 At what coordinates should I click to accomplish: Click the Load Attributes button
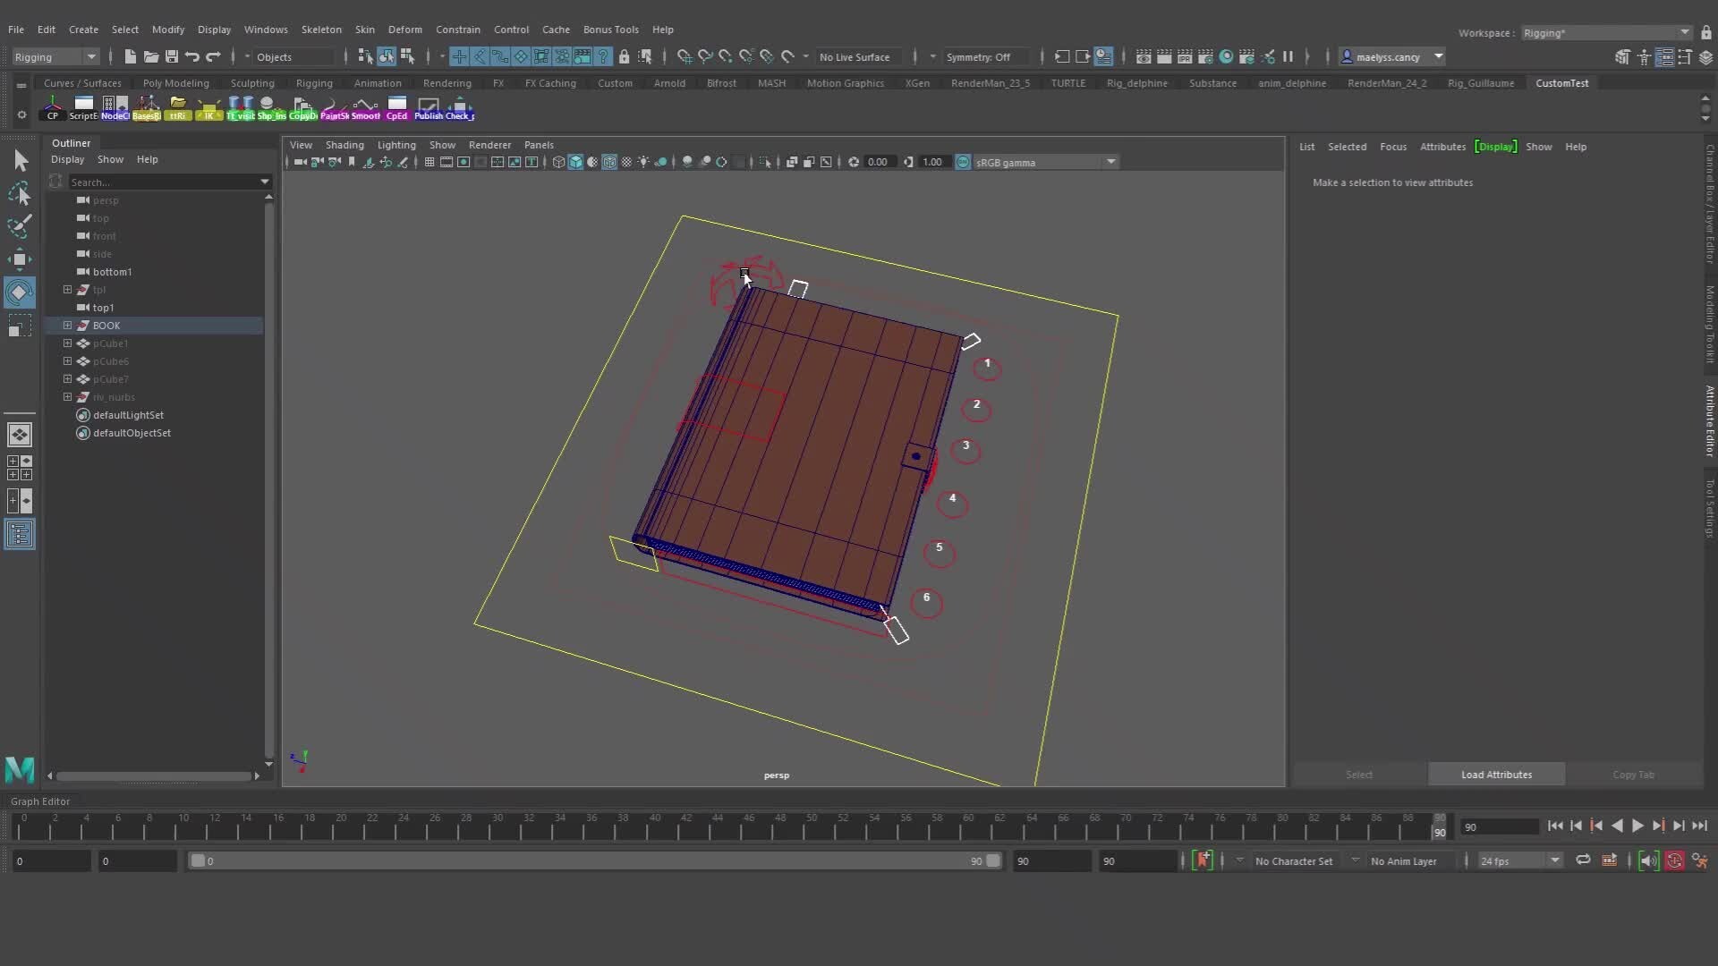coord(1495,775)
